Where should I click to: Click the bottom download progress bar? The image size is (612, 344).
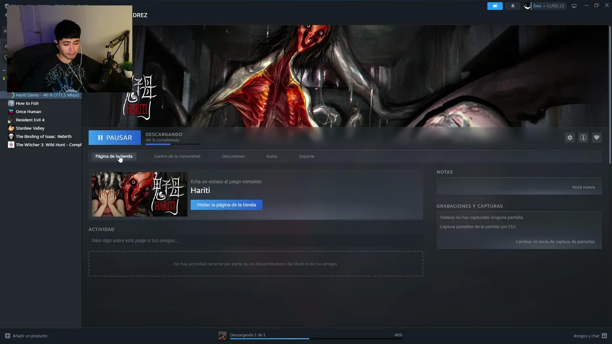316,339
